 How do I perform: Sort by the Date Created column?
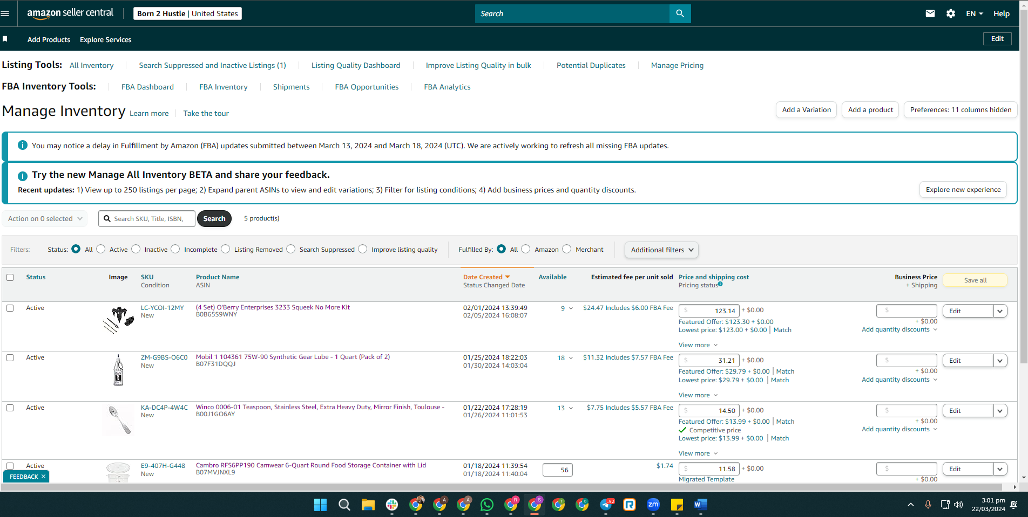pyautogui.click(x=486, y=277)
